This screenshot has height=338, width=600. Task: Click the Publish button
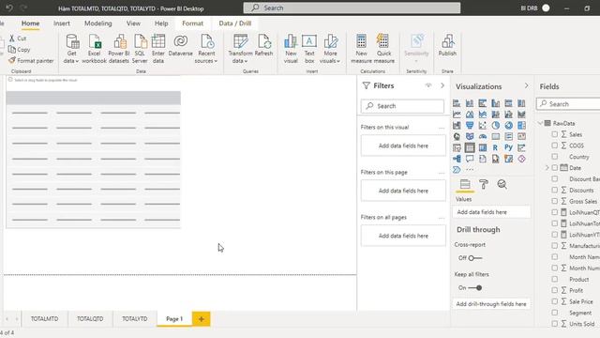pyautogui.click(x=447, y=46)
